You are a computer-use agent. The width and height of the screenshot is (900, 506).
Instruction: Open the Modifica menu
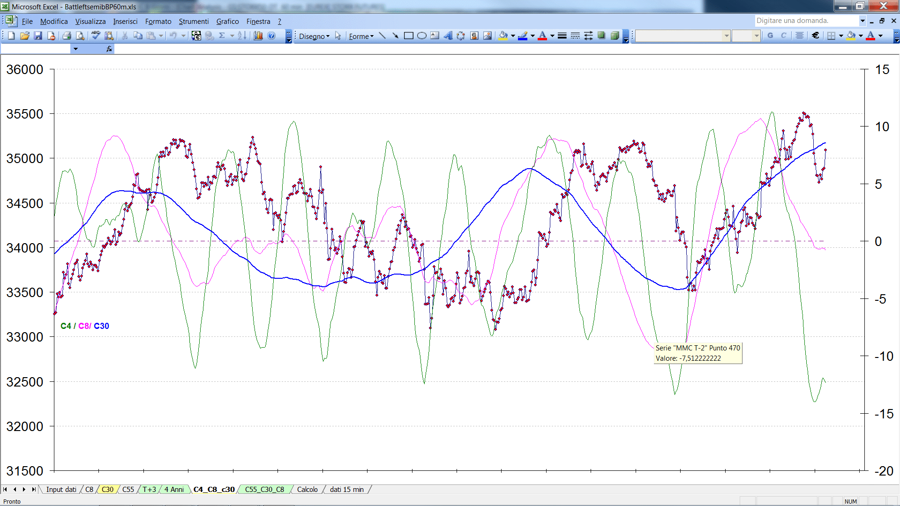click(x=54, y=22)
